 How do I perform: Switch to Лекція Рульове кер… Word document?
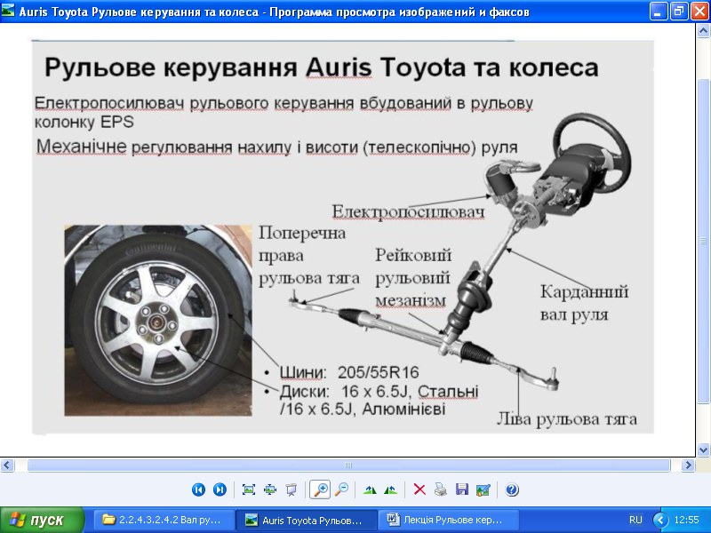pyautogui.click(x=449, y=520)
